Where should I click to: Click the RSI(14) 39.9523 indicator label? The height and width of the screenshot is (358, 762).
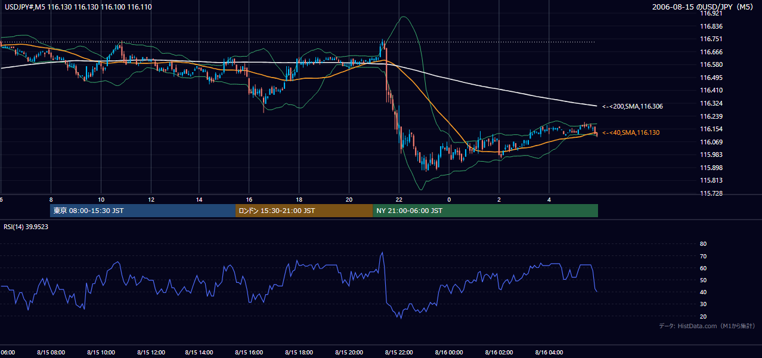point(26,227)
